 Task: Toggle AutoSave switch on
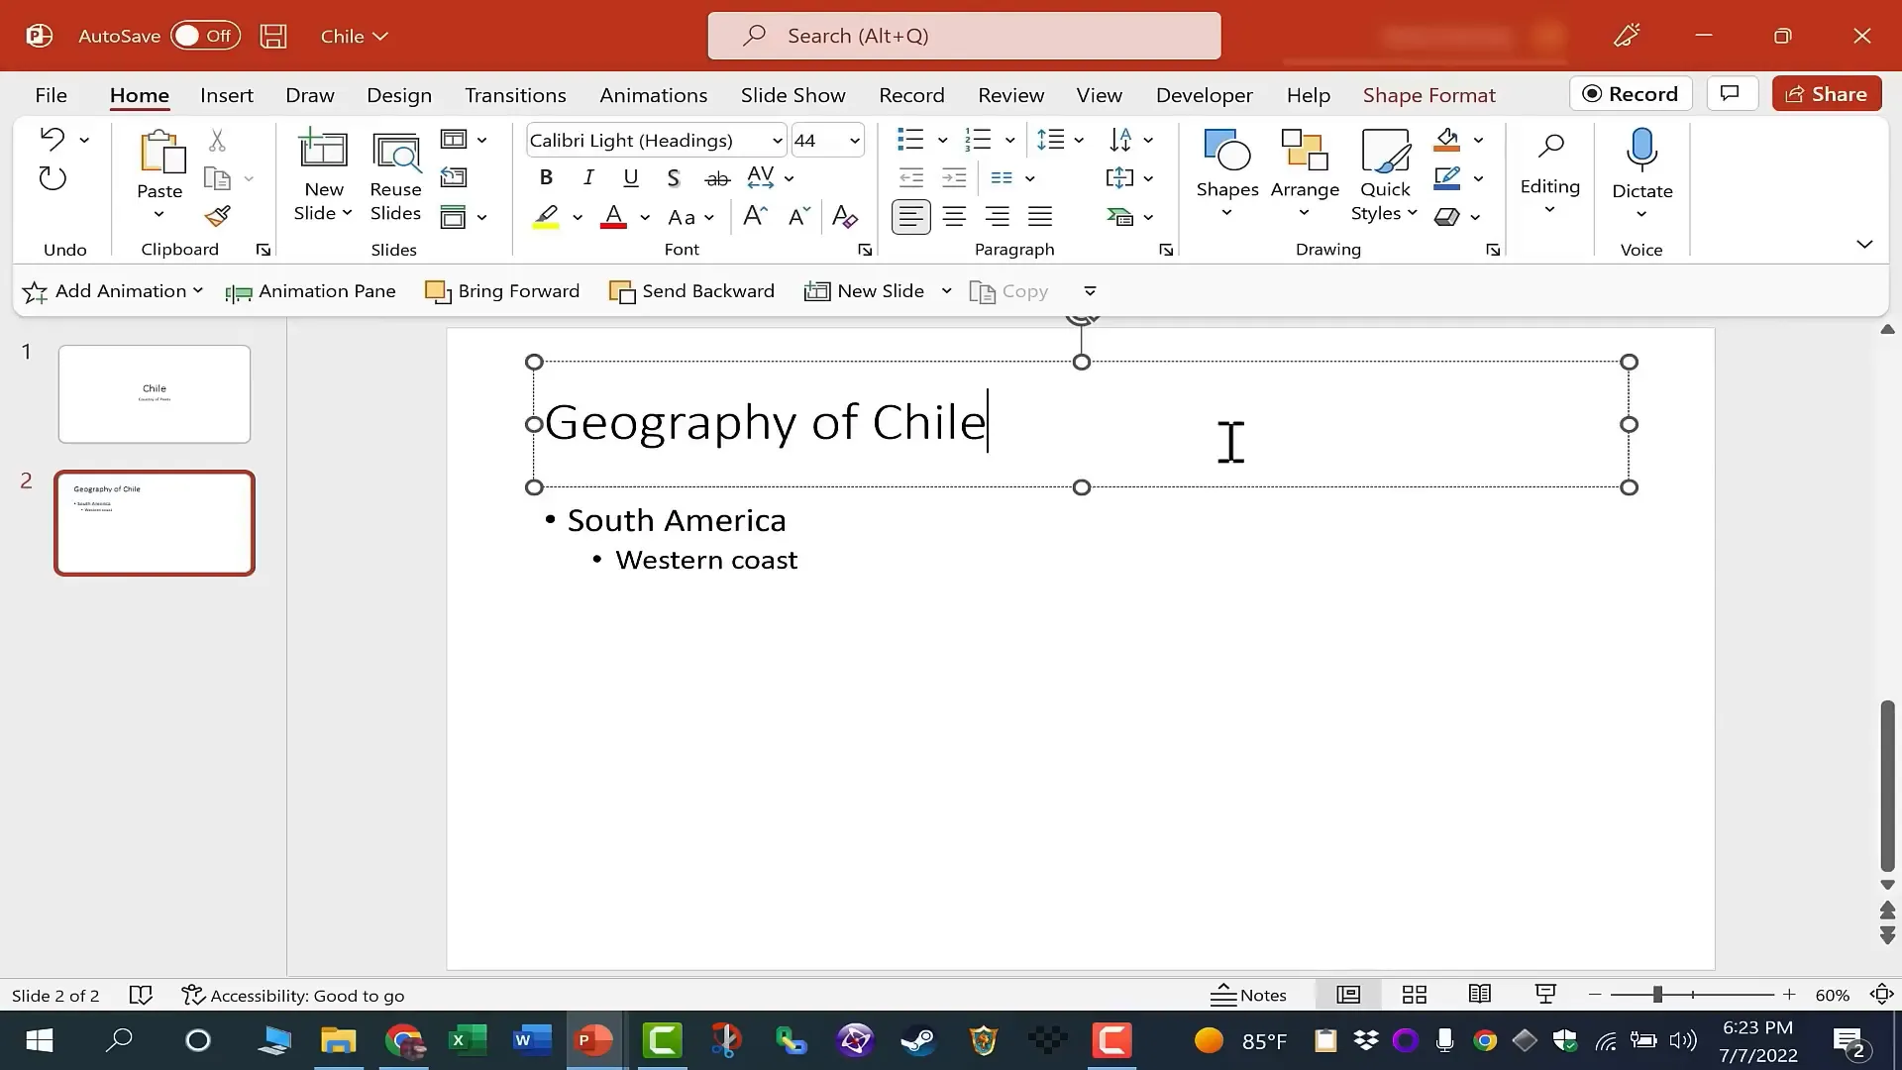205,36
